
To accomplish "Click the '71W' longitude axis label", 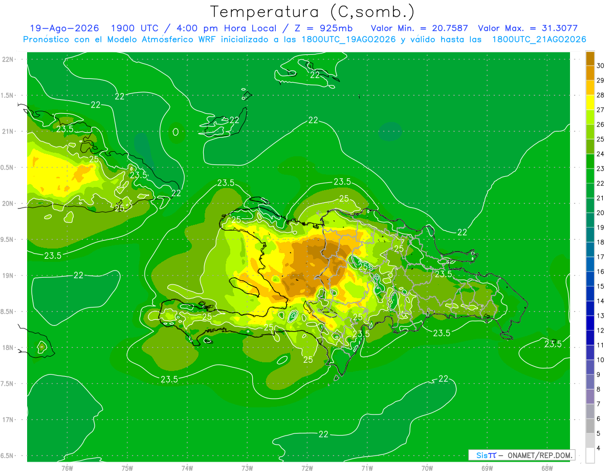I will [x=367, y=468].
